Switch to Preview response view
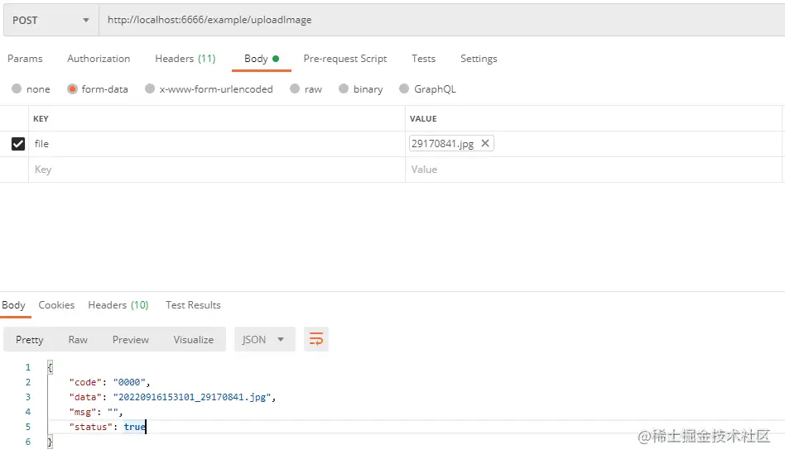The height and width of the screenshot is (459, 785). click(131, 340)
